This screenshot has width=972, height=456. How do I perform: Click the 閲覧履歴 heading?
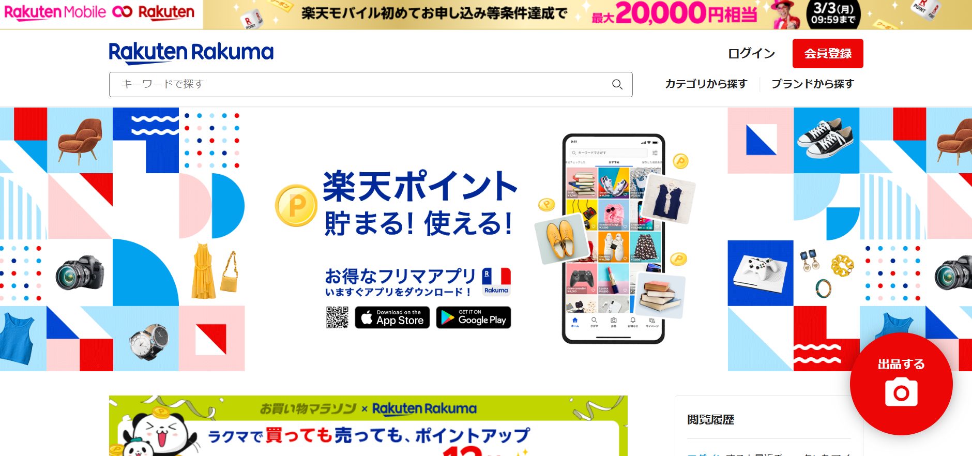click(x=711, y=420)
